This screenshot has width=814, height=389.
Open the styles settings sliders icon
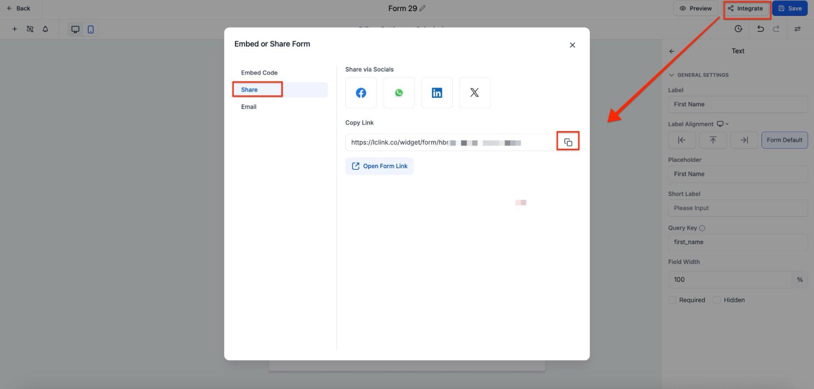point(797,29)
